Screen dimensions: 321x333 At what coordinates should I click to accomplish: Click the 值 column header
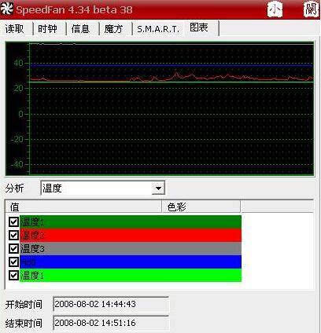point(83,207)
